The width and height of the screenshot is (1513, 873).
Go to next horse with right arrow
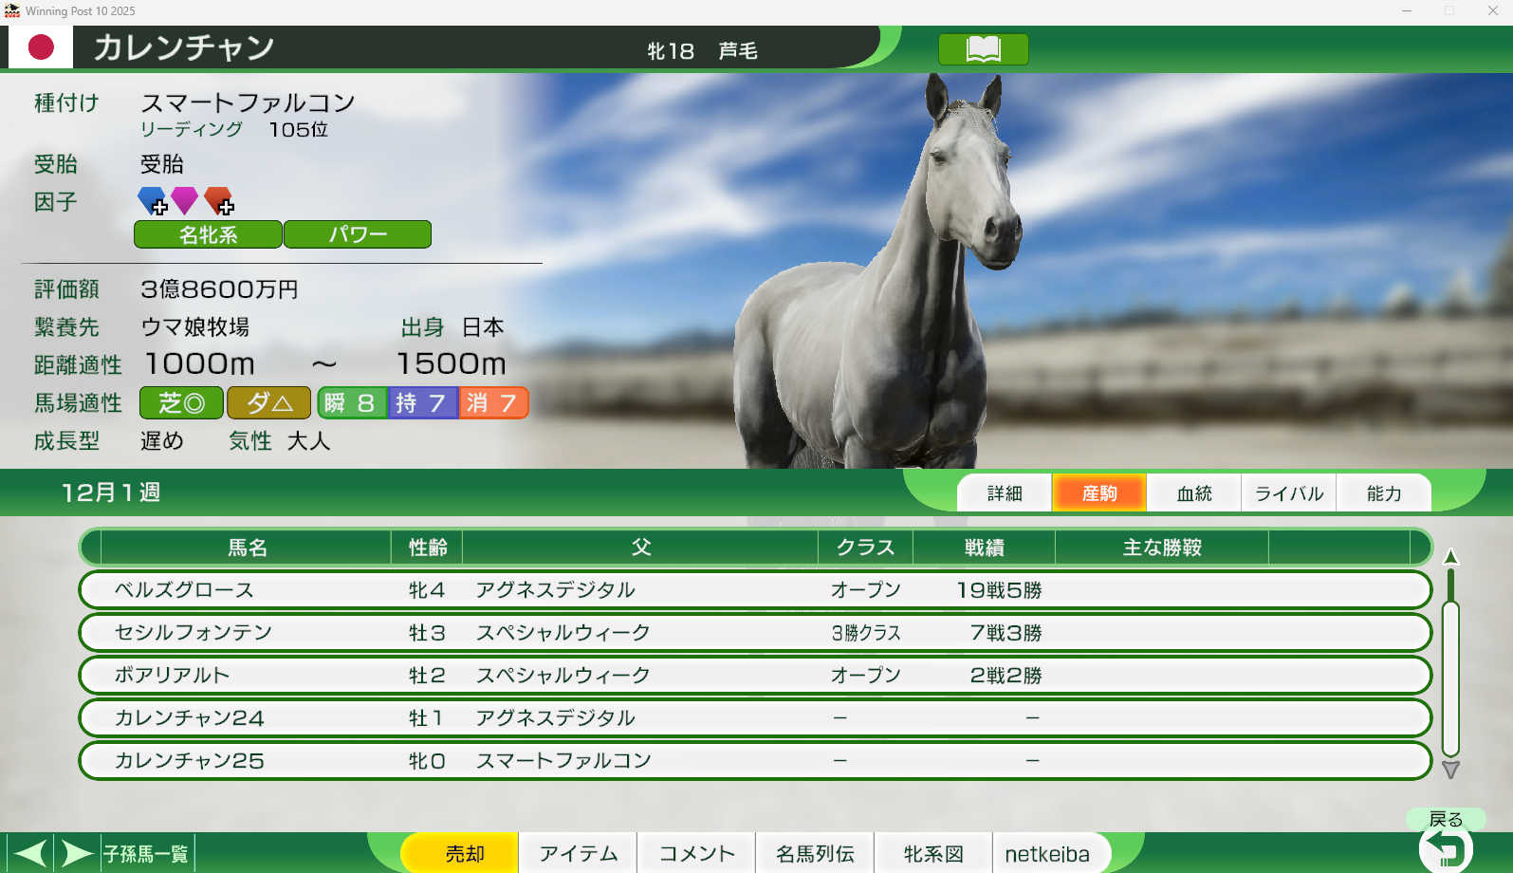tap(77, 854)
